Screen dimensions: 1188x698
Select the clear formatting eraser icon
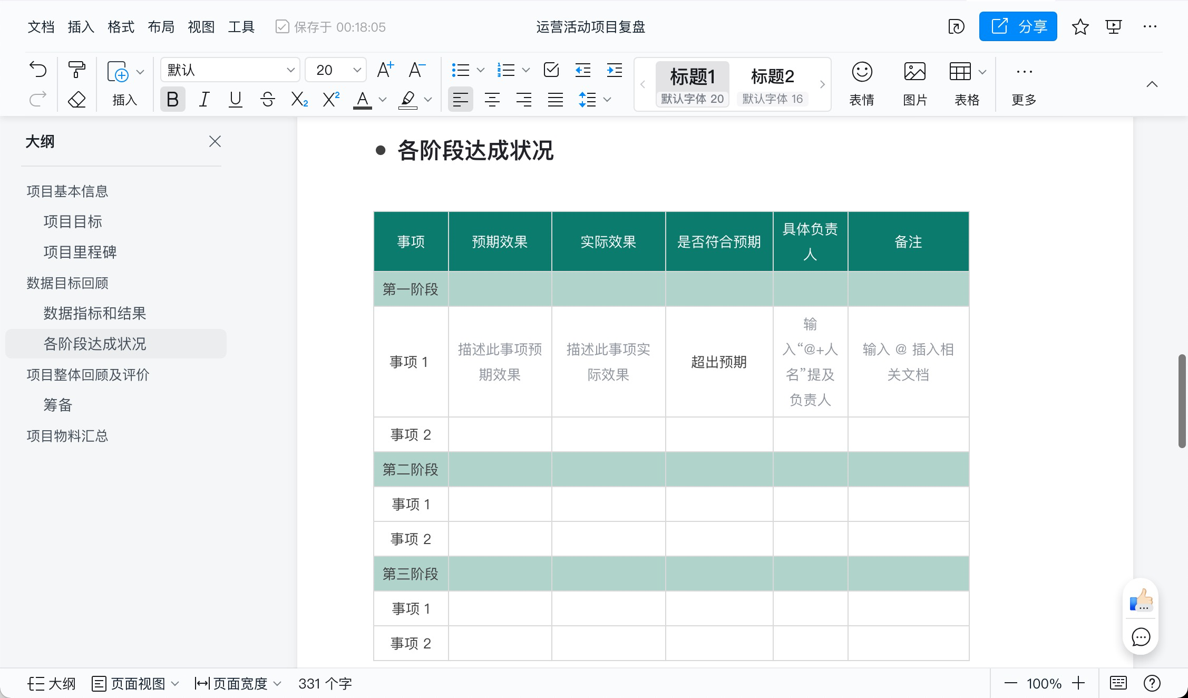76,99
